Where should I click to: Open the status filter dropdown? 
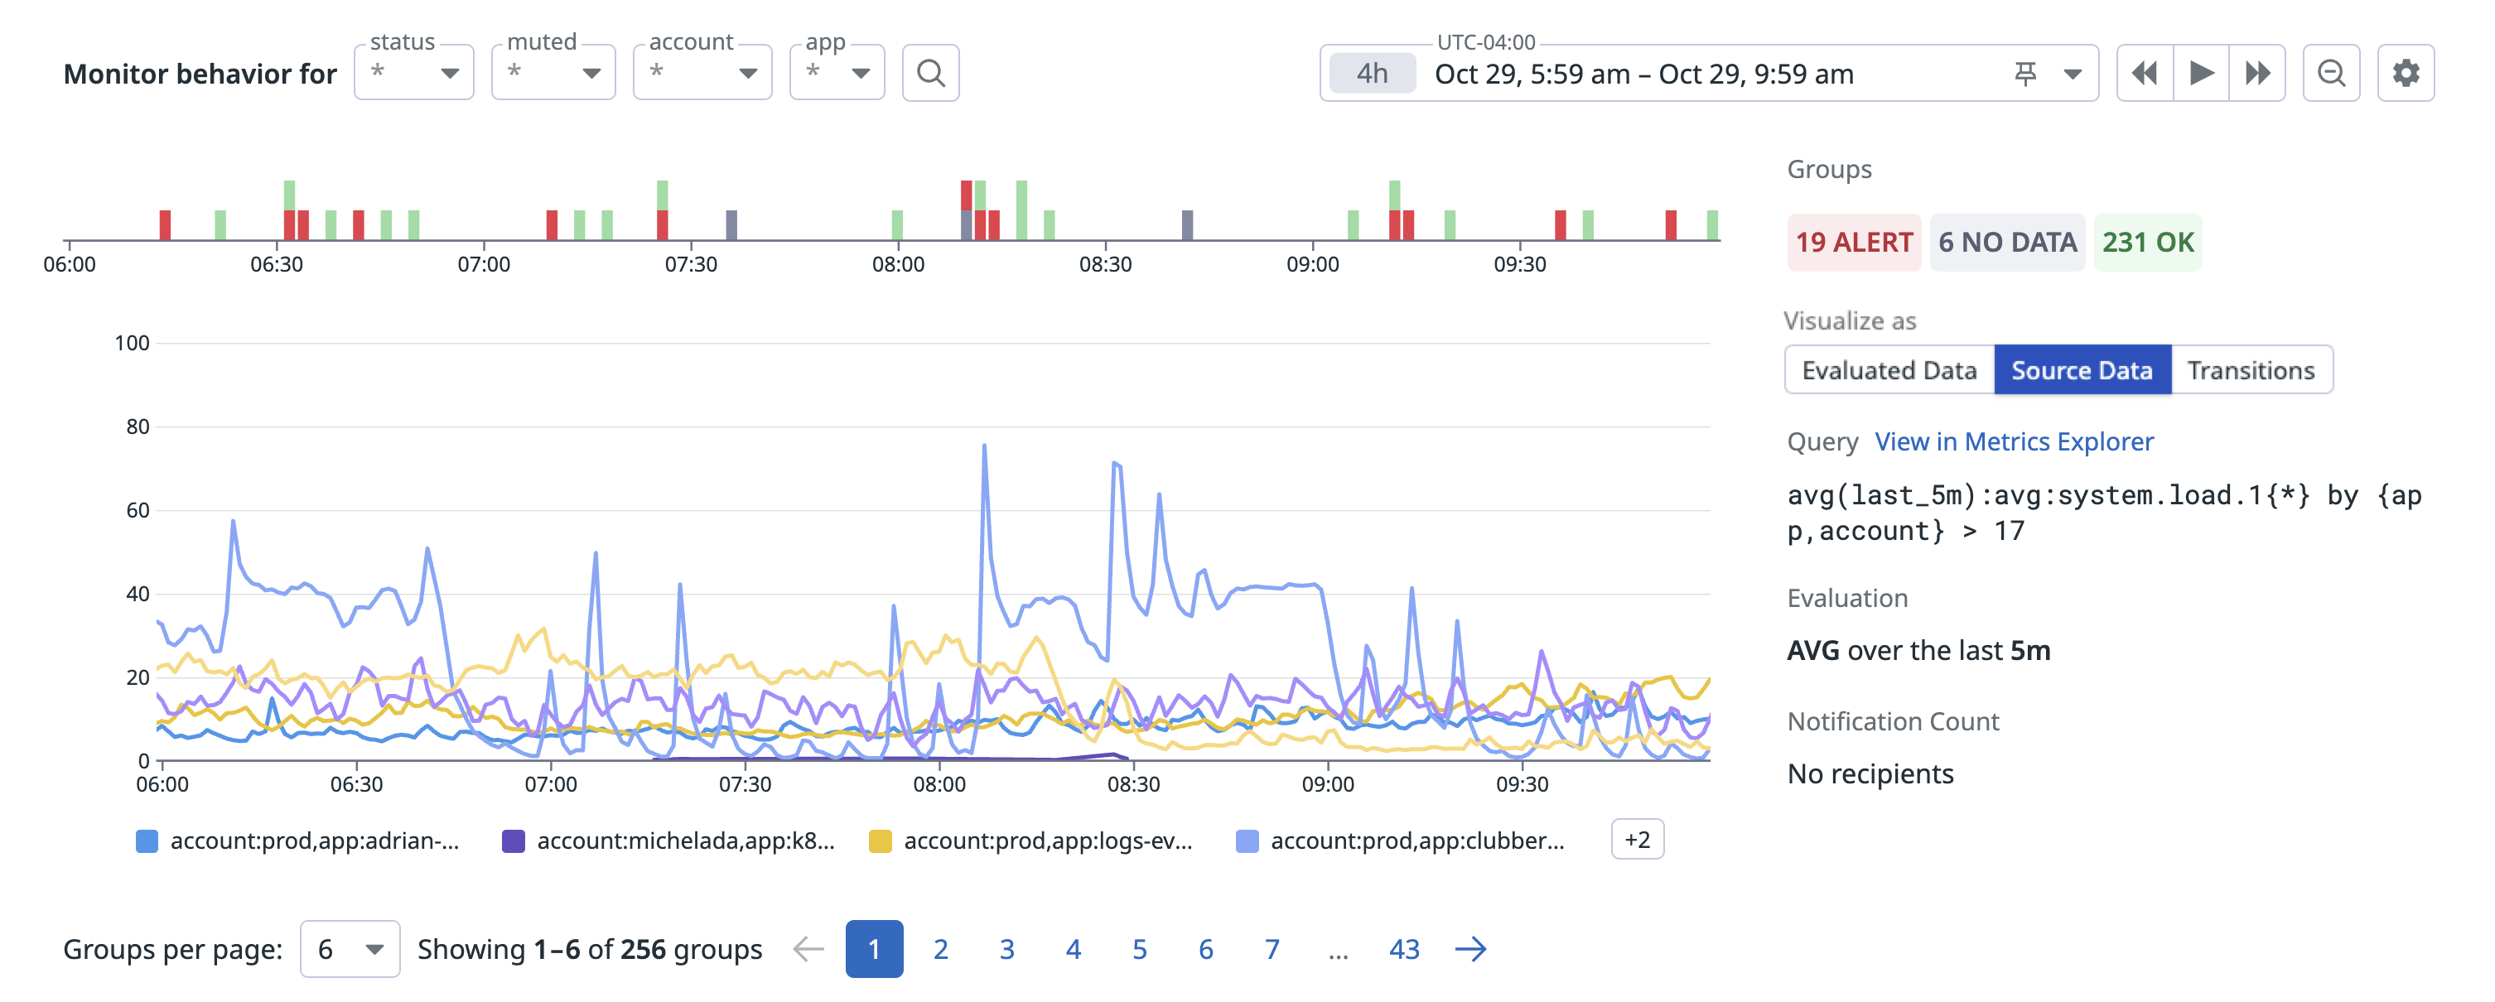click(x=413, y=72)
